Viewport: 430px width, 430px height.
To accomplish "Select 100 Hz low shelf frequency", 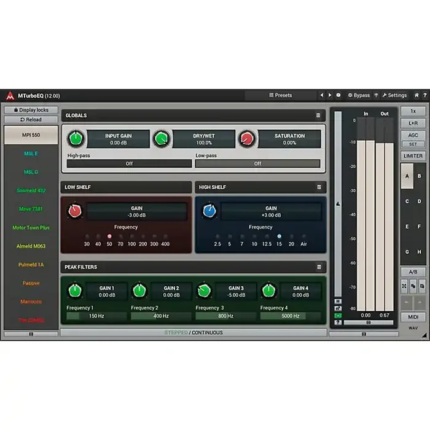I will 131,236.
